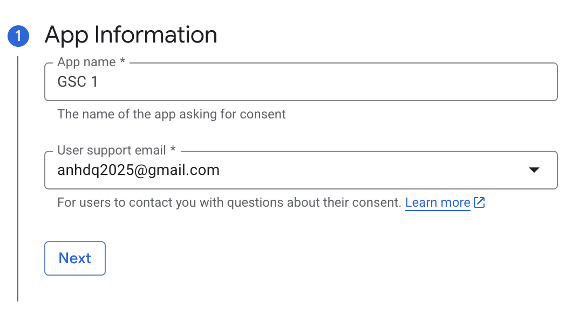Open the User support email combo box
This screenshot has height=309, width=572.
301,170
